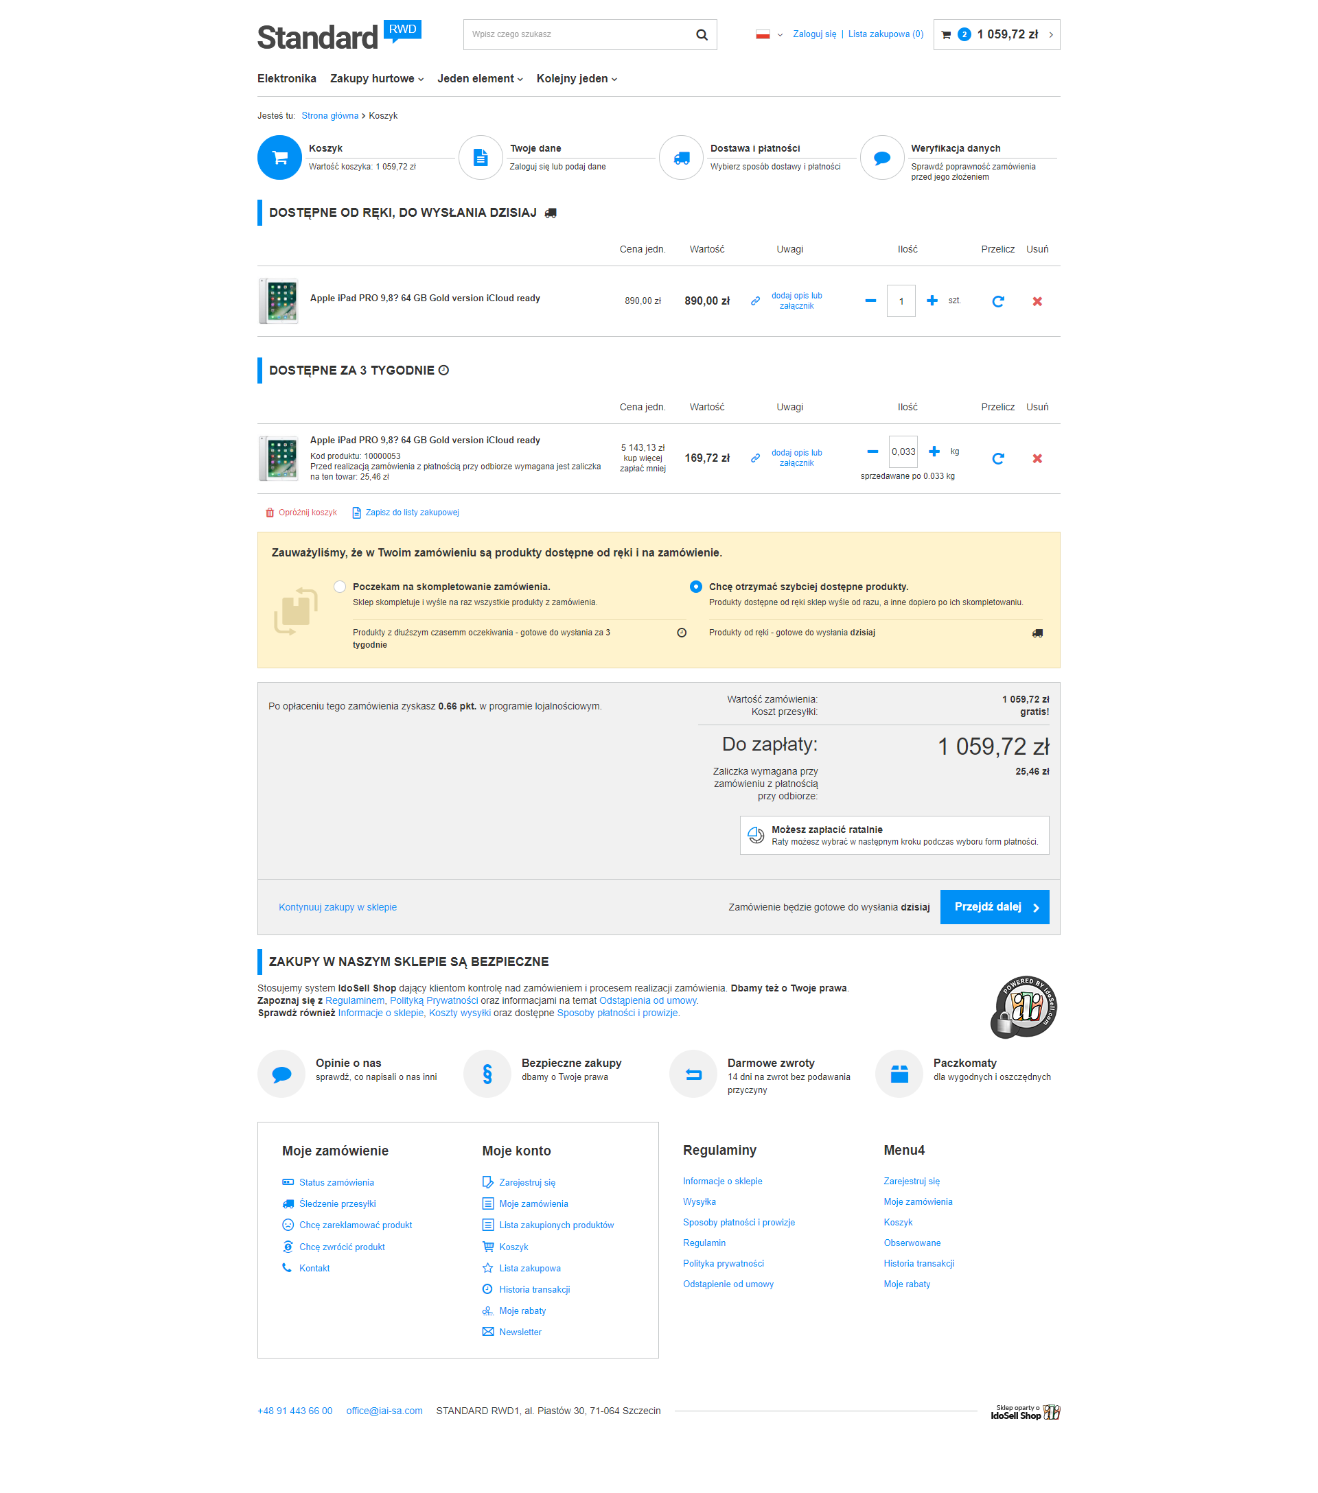Decrease quantity of the 169,72 zł item
This screenshot has height=1493, width=1318.
(872, 451)
